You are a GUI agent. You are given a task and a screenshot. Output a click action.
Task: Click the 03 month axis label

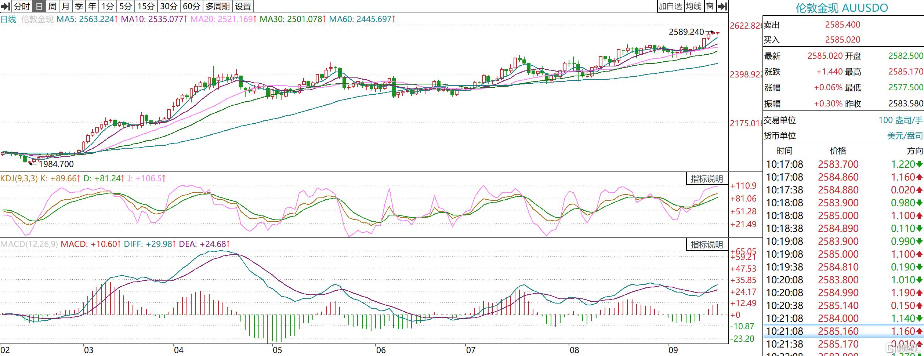pos(88,350)
